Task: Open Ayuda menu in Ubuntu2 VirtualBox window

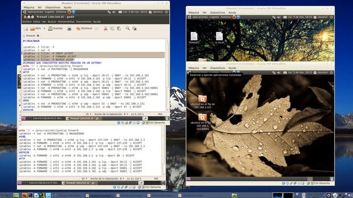Action: (x=232, y=13)
